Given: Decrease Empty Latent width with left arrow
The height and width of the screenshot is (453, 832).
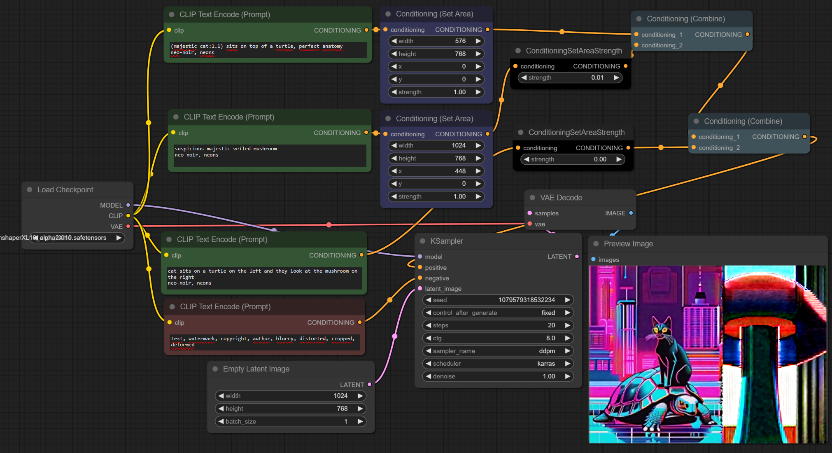Looking at the screenshot, I should 221,396.
